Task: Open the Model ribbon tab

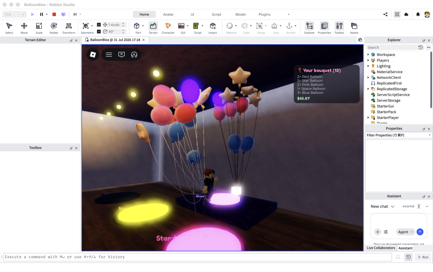Action: click(241, 14)
